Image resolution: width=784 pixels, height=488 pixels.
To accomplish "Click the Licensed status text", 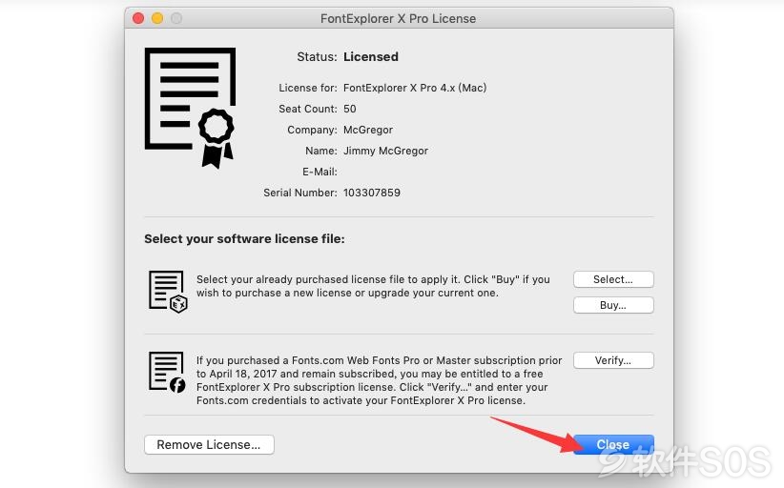I will click(371, 57).
